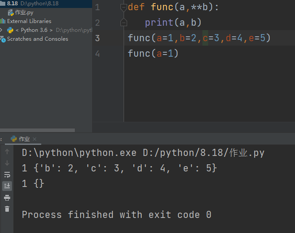Toggle soft-wrap in the Run console

pos(7,175)
